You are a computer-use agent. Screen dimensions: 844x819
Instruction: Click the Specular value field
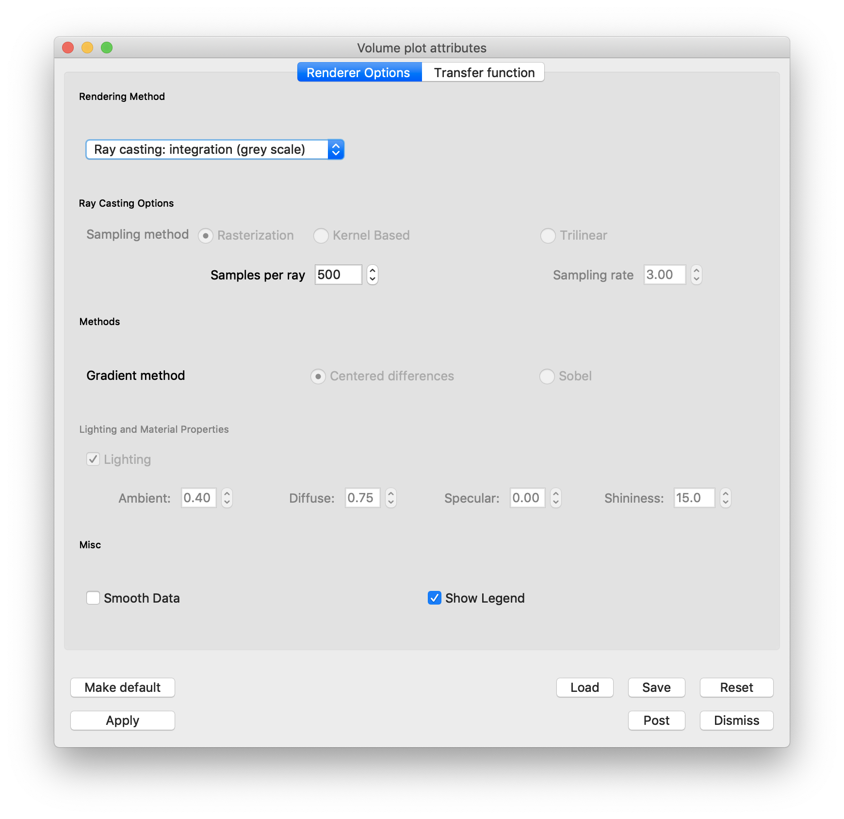click(x=528, y=498)
